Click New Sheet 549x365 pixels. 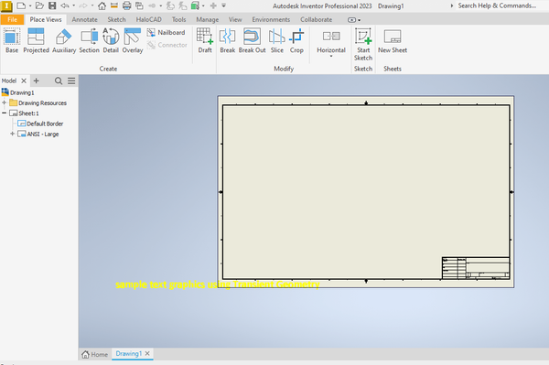(x=393, y=40)
